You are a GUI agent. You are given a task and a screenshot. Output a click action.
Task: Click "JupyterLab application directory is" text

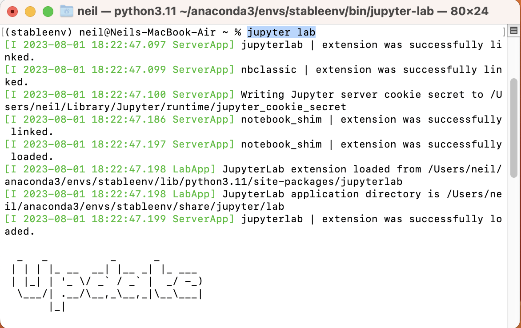pos(327,194)
